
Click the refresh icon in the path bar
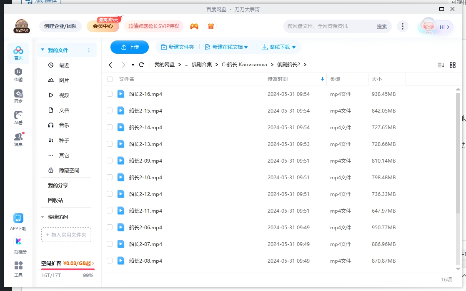[x=141, y=65]
